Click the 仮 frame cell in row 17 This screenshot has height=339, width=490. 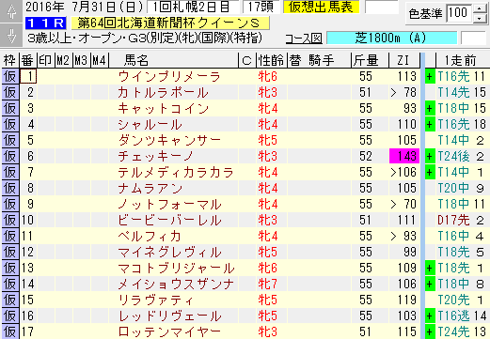pos(10,331)
